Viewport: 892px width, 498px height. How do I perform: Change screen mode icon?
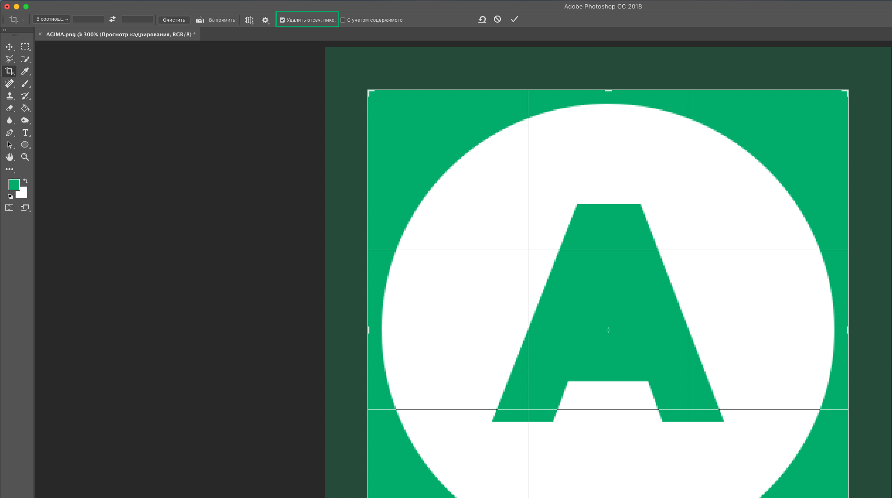[25, 207]
